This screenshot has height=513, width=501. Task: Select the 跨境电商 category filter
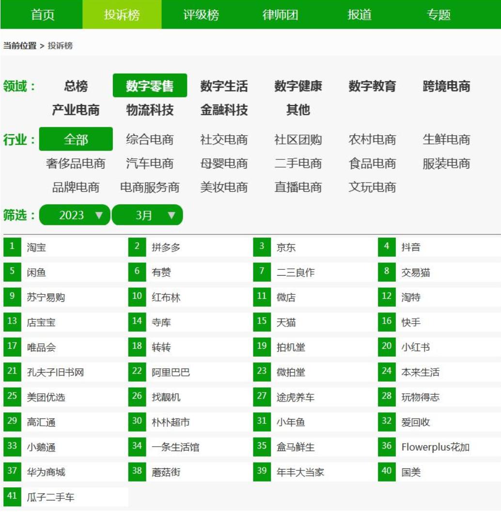[x=445, y=85]
